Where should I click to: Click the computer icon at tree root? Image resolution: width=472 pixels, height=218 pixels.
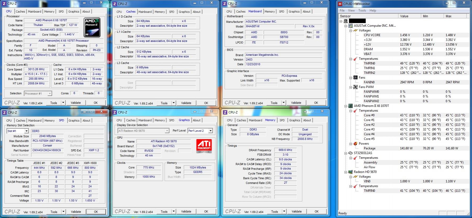click(346, 21)
